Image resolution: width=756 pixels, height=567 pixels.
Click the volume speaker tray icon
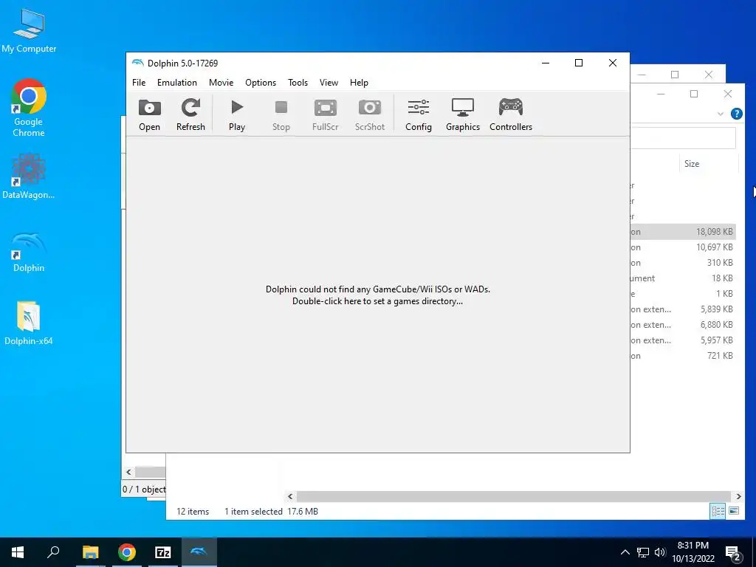(x=660, y=552)
